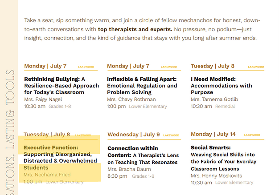Open the I Need Modified session
This screenshot has height=195, width=279.
[222, 86]
